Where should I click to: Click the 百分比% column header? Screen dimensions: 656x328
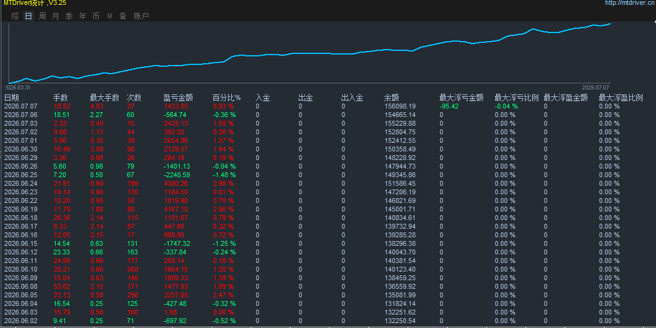click(227, 98)
